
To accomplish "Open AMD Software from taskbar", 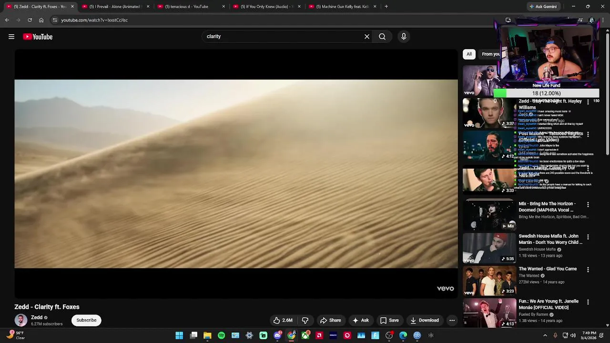I will click(x=319, y=335).
